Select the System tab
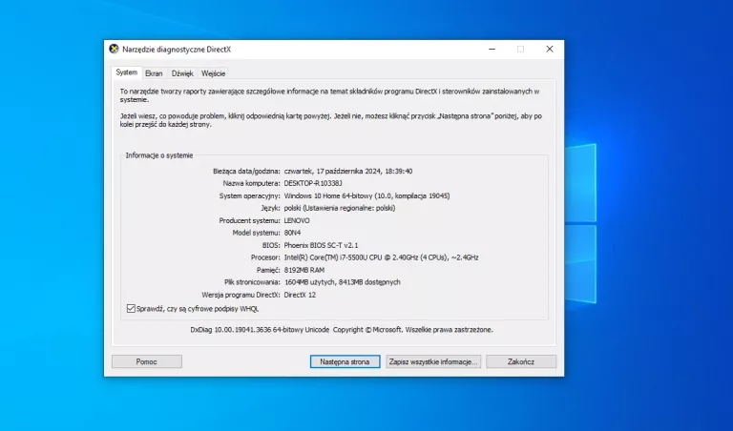 click(x=127, y=72)
